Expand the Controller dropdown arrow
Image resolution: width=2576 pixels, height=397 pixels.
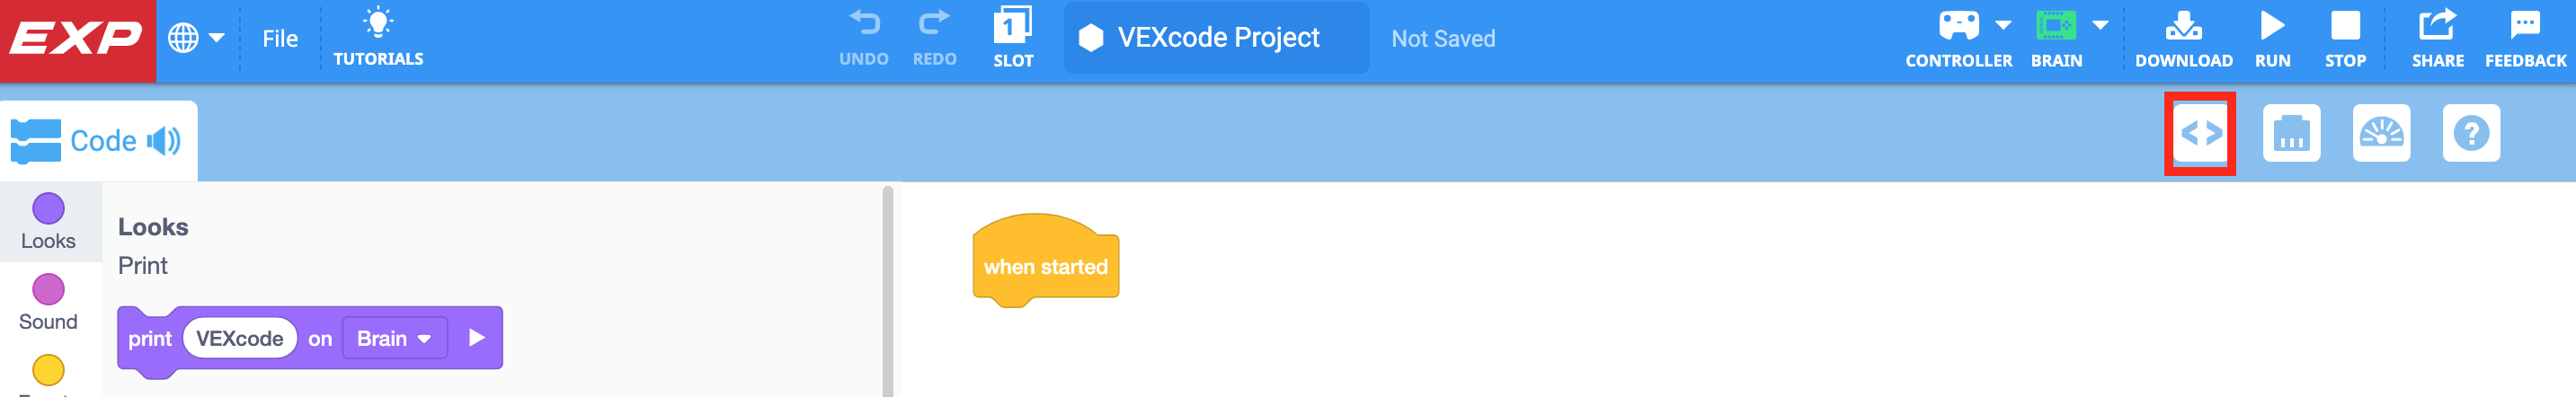point(2003,25)
